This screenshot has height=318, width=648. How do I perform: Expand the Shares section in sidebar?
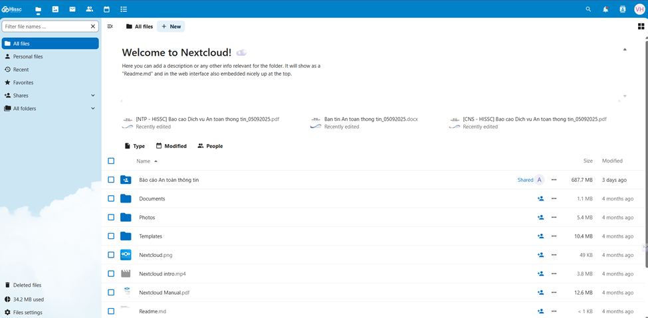(x=92, y=96)
